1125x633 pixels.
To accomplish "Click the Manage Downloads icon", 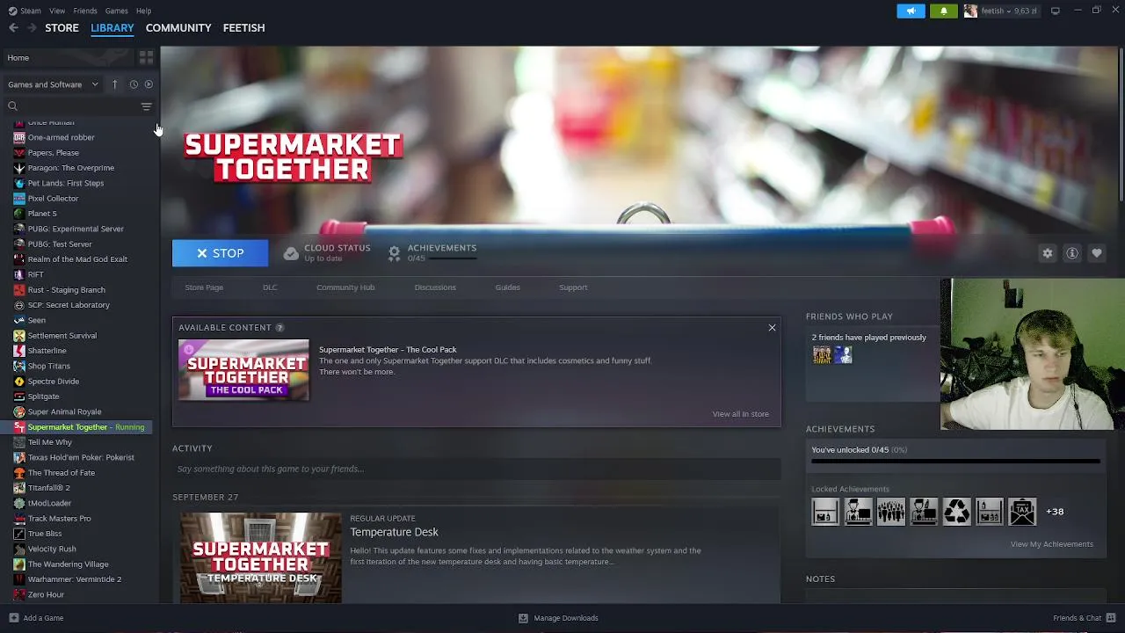I will [523, 618].
